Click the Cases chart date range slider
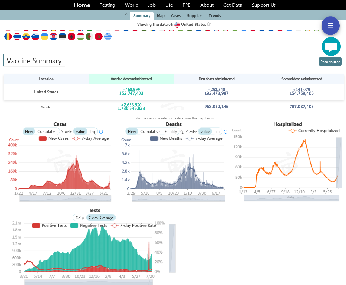 (65, 198)
